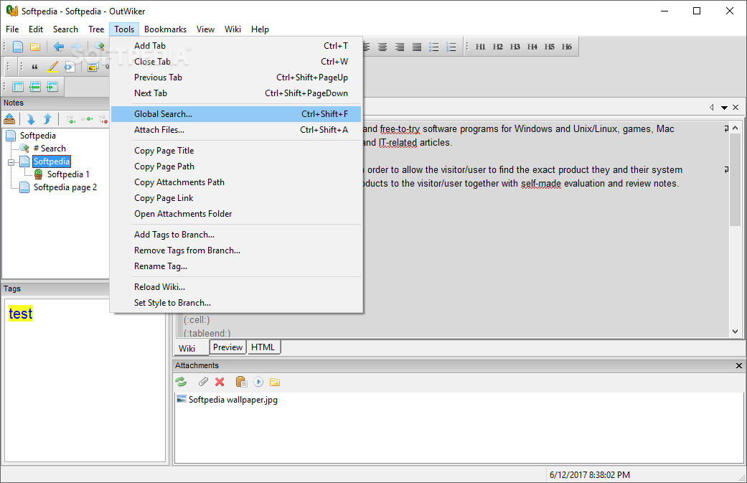The height and width of the screenshot is (483, 747).
Task: Select the Global Search... menu entry
Action: [x=236, y=114]
